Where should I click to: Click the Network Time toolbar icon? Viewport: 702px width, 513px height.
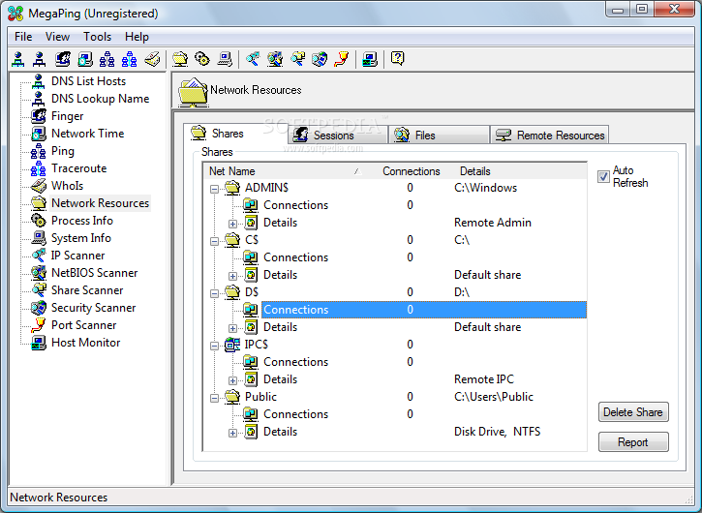pyautogui.click(x=85, y=59)
